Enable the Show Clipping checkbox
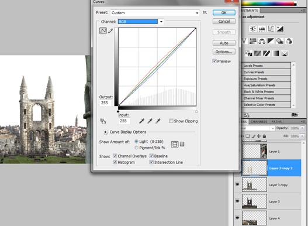Image resolution: width=308 pixels, height=226 pixels. click(x=171, y=121)
